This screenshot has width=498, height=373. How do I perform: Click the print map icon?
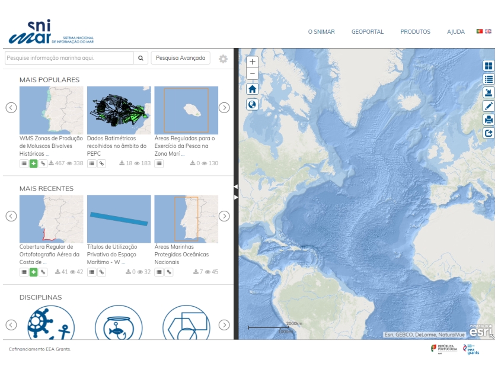click(x=489, y=120)
